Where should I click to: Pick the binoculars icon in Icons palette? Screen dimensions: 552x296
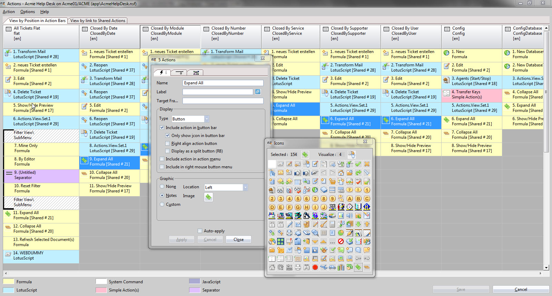tap(307, 267)
